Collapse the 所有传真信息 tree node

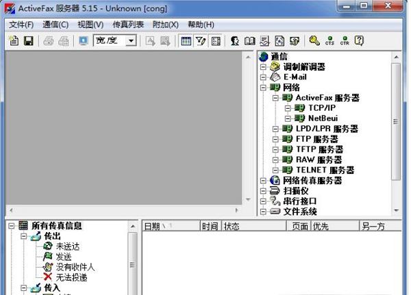[x=11, y=226]
